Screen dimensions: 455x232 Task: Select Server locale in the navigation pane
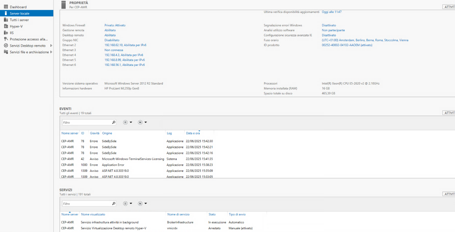pyautogui.click(x=20, y=14)
